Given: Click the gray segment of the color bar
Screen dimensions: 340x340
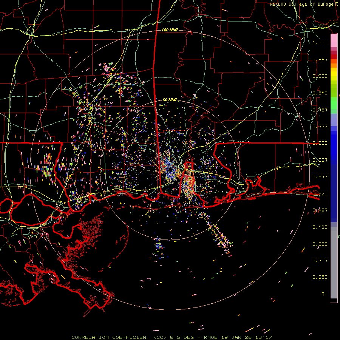Looking at the screenshot, I should point(334,263).
